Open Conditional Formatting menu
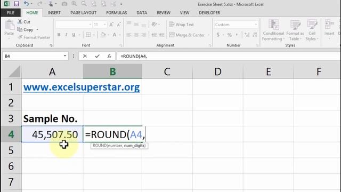Viewport: 341px width, 192px height. point(273,30)
